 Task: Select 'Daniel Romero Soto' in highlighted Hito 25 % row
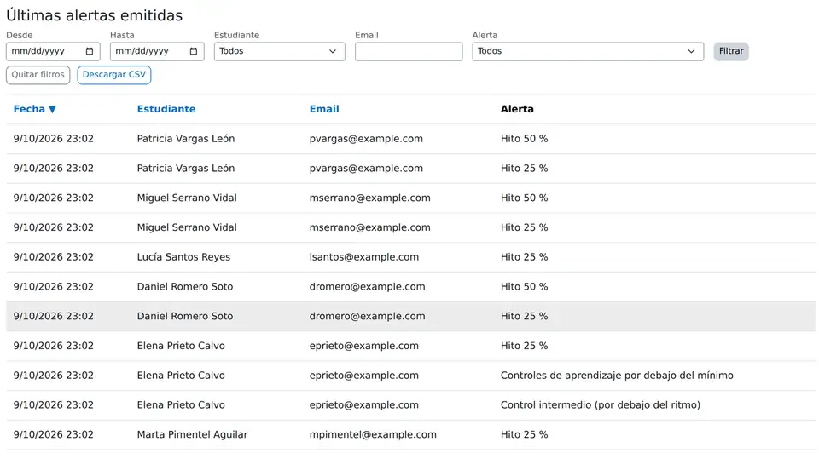click(185, 316)
